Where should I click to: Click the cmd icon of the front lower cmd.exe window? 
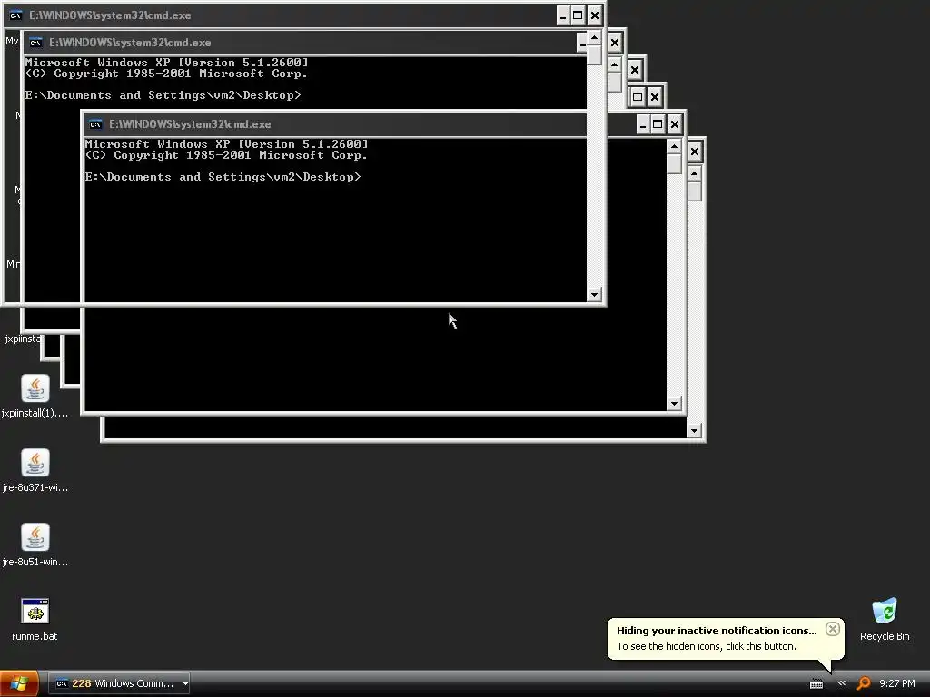coord(95,124)
